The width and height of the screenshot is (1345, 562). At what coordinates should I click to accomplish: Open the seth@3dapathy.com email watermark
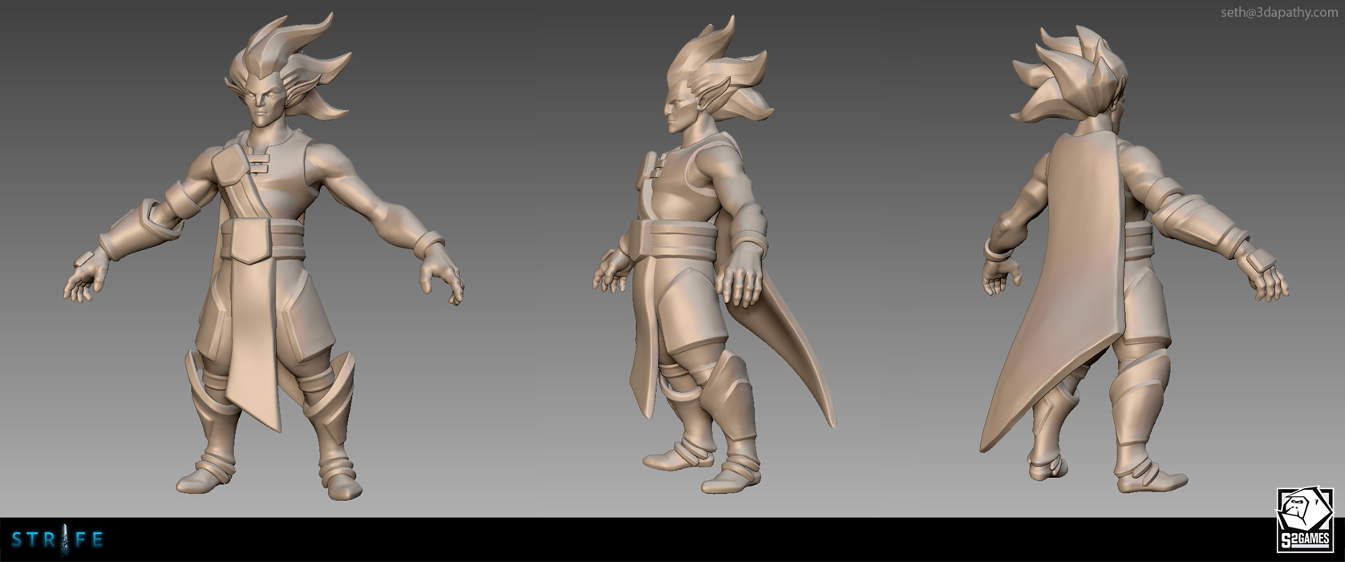(x=1278, y=13)
